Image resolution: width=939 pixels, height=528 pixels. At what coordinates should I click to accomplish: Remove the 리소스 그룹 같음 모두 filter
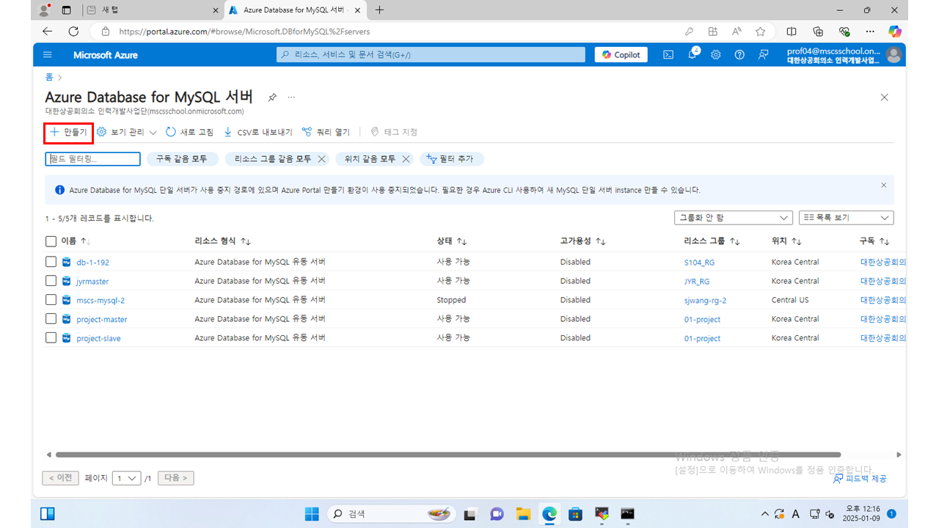point(321,159)
